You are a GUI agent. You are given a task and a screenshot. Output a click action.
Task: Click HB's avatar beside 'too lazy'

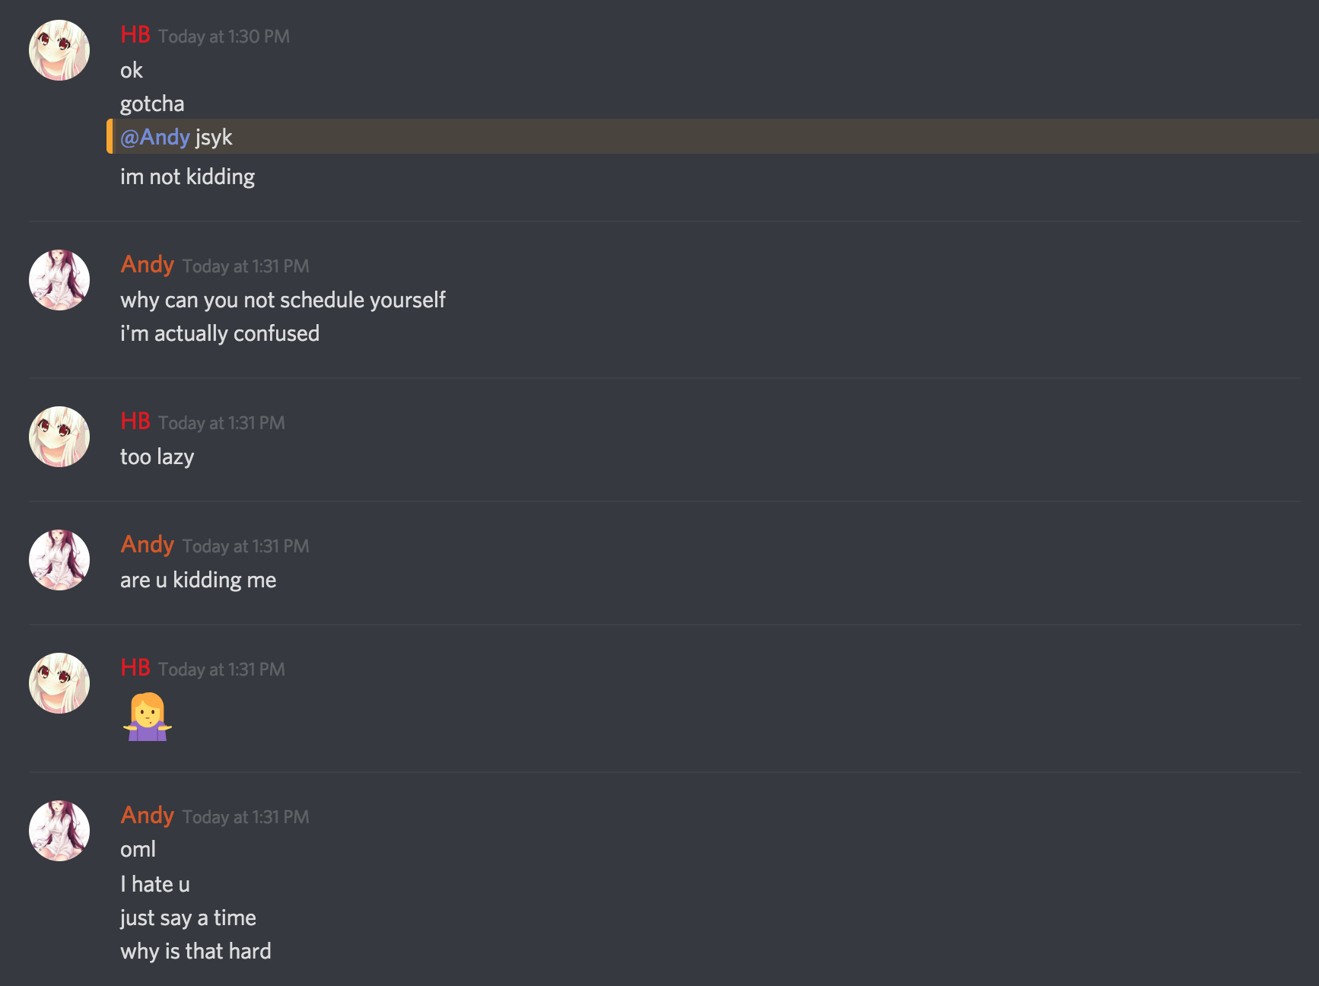point(59,437)
